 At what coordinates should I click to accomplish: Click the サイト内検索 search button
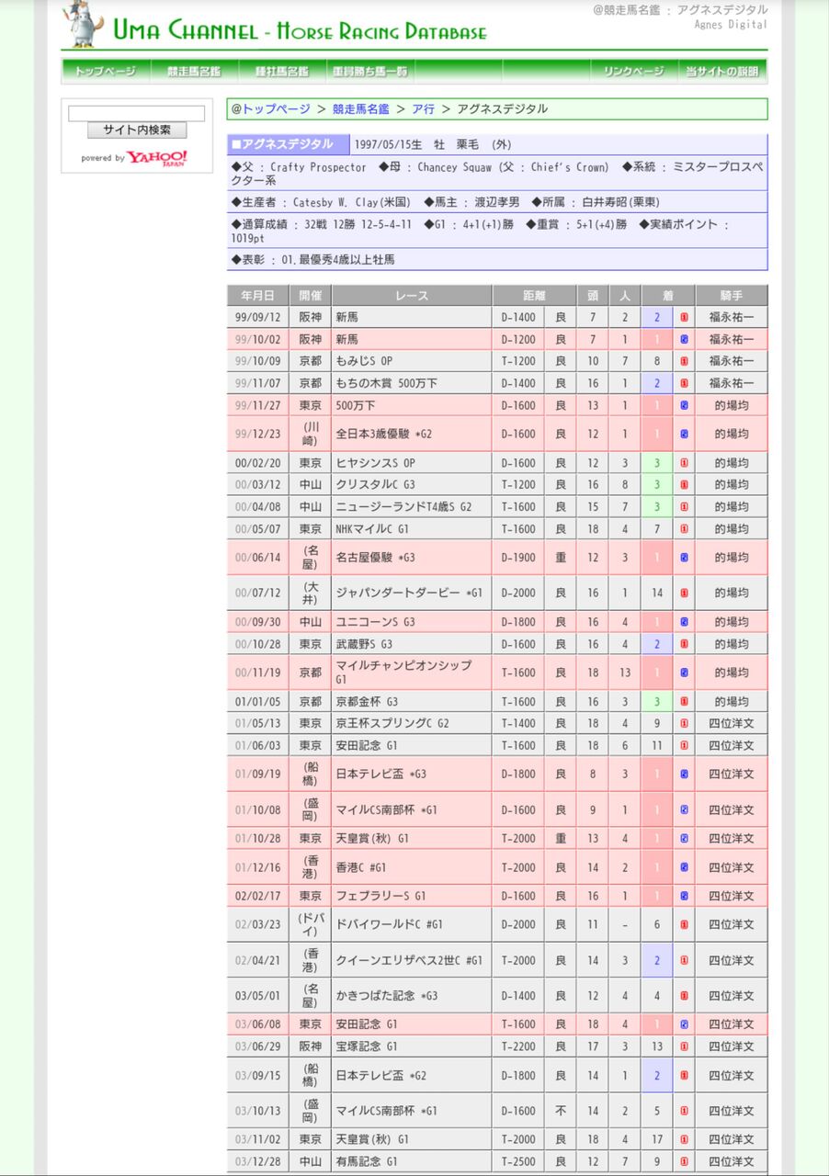tap(137, 130)
